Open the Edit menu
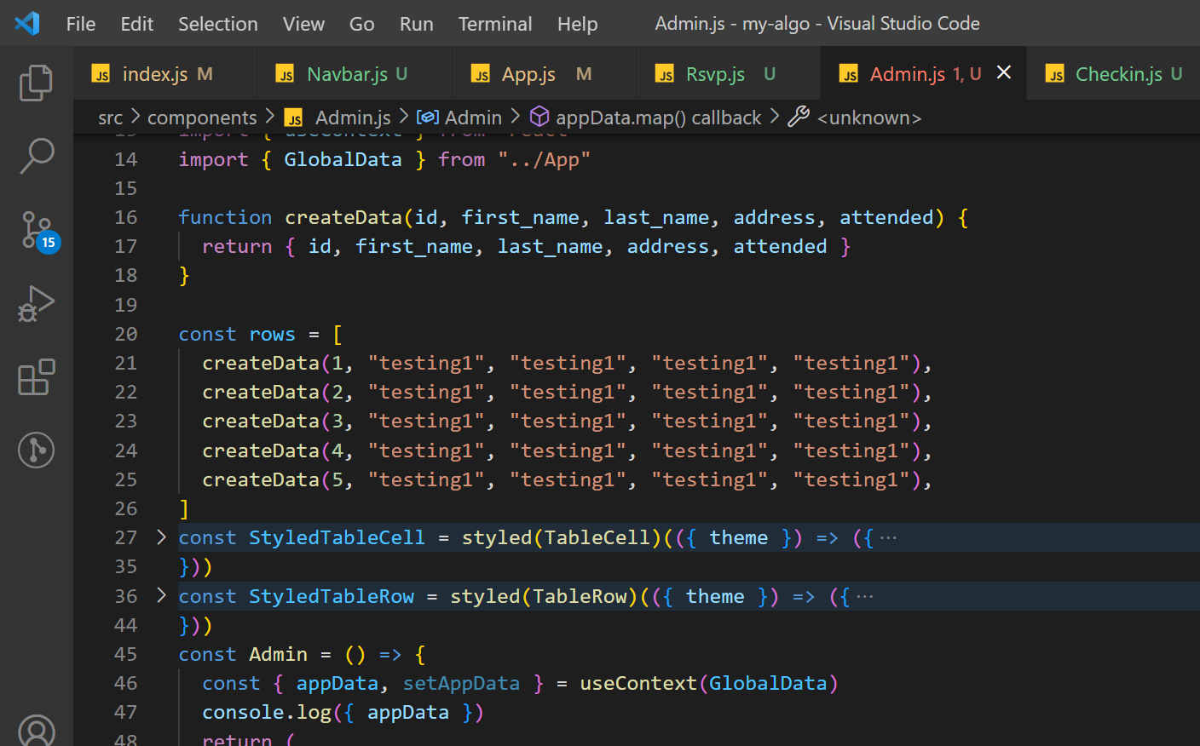 pos(137,24)
